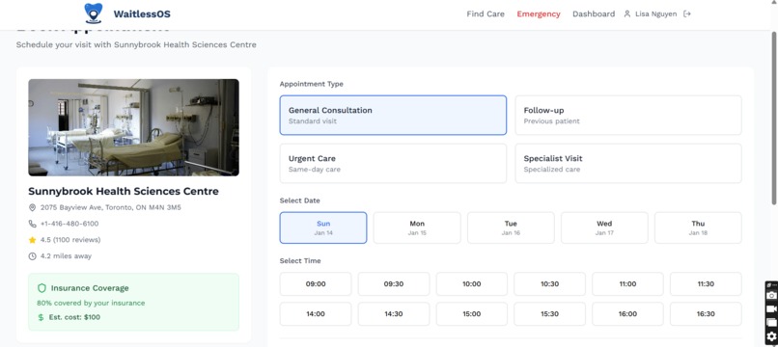
Task: Open Find Care in navigation
Action: 486,13
